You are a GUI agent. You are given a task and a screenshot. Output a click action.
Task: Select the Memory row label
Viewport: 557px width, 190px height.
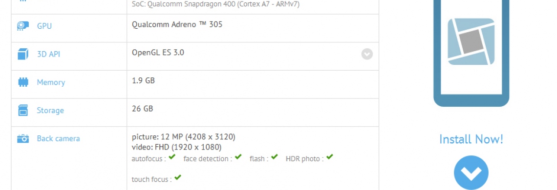click(x=51, y=82)
